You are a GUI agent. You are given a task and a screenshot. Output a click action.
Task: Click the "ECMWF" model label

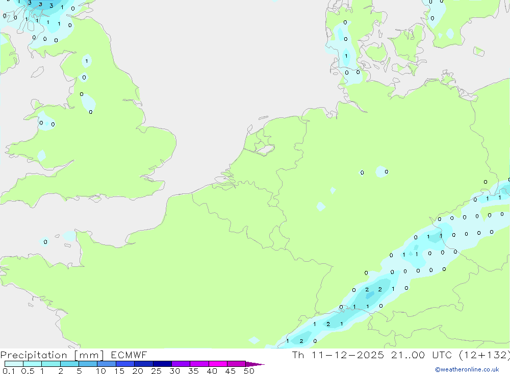click(129, 355)
